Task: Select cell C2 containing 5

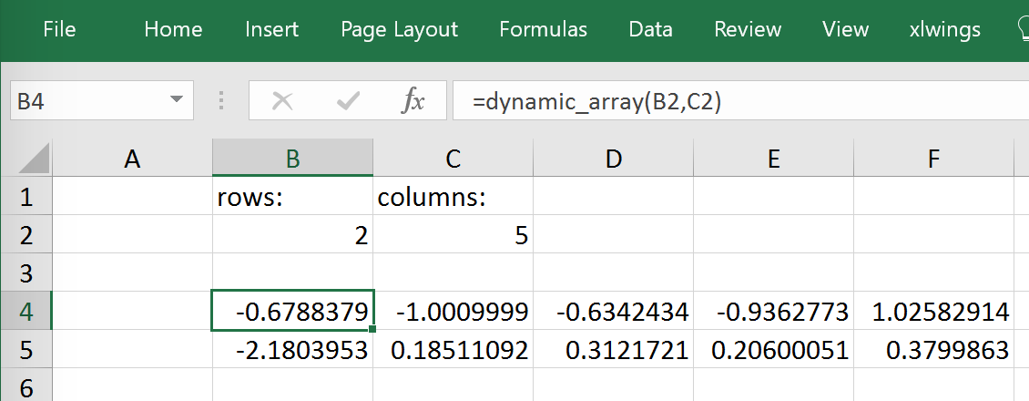Action: [x=453, y=234]
